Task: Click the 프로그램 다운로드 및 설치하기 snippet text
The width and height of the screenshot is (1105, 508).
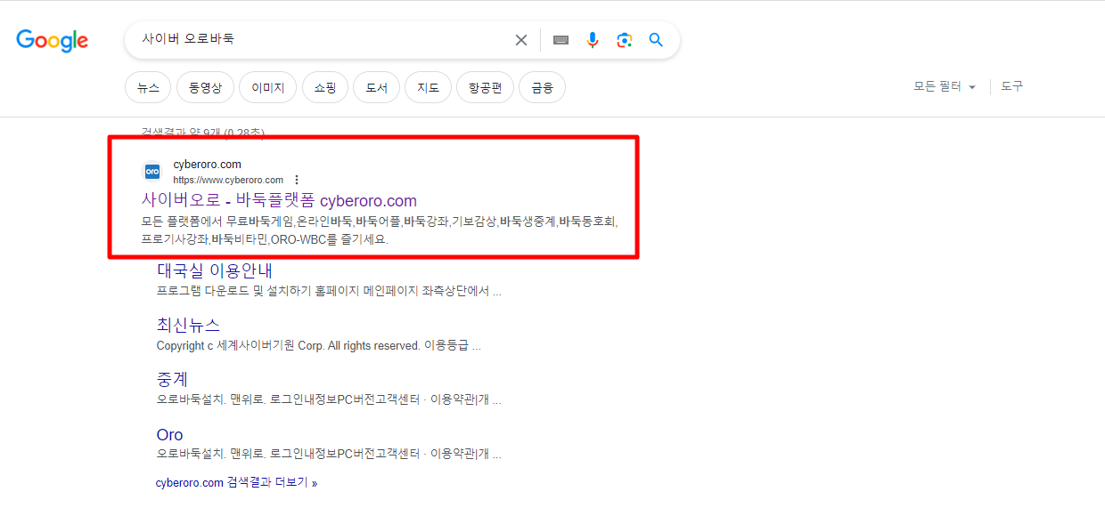Action: [329, 292]
